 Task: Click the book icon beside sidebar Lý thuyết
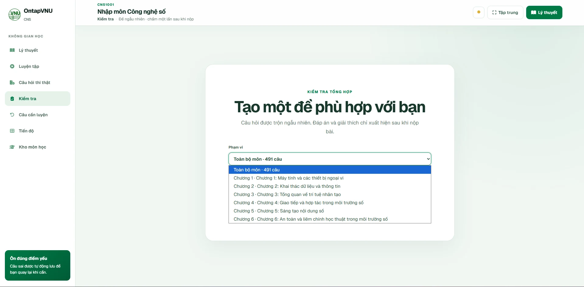pyautogui.click(x=12, y=50)
